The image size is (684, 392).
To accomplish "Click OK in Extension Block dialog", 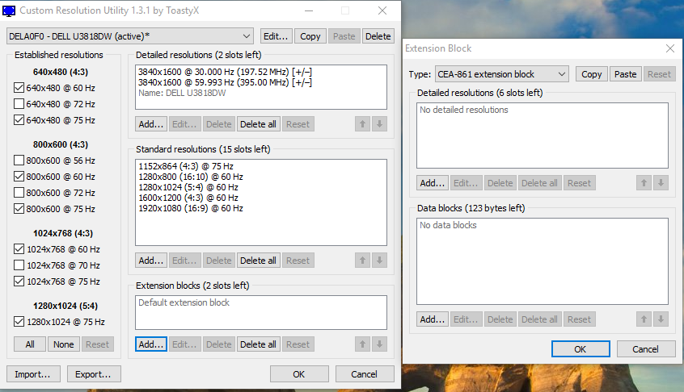I will tap(581, 349).
